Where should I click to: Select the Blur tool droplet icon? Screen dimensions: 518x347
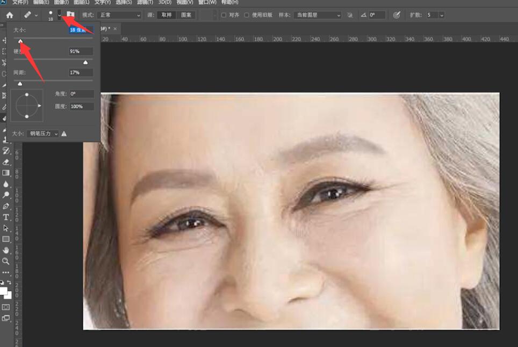tap(5, 184)
